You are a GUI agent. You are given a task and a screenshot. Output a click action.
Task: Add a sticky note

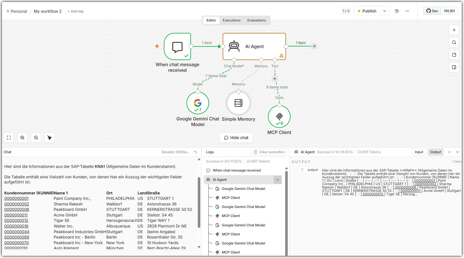click(x=454, y=55)
